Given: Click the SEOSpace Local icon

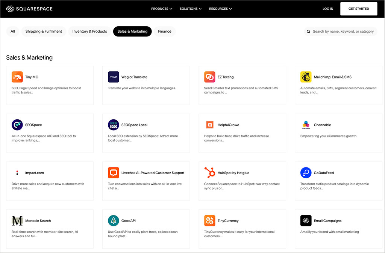Looking at the screenshot, I should point(114,125).
